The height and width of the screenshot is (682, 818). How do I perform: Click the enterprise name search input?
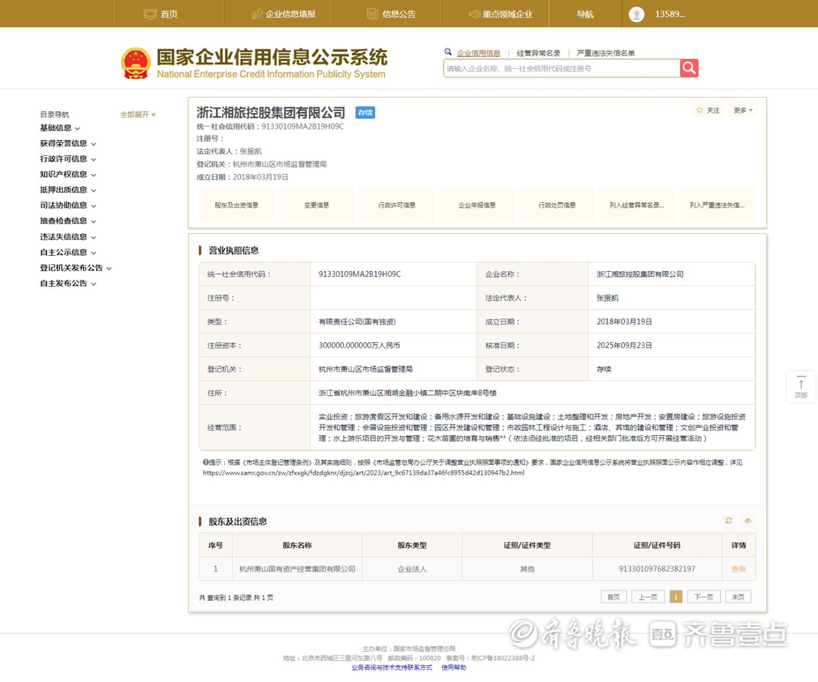pyautogui.click(x=561, y=68)
